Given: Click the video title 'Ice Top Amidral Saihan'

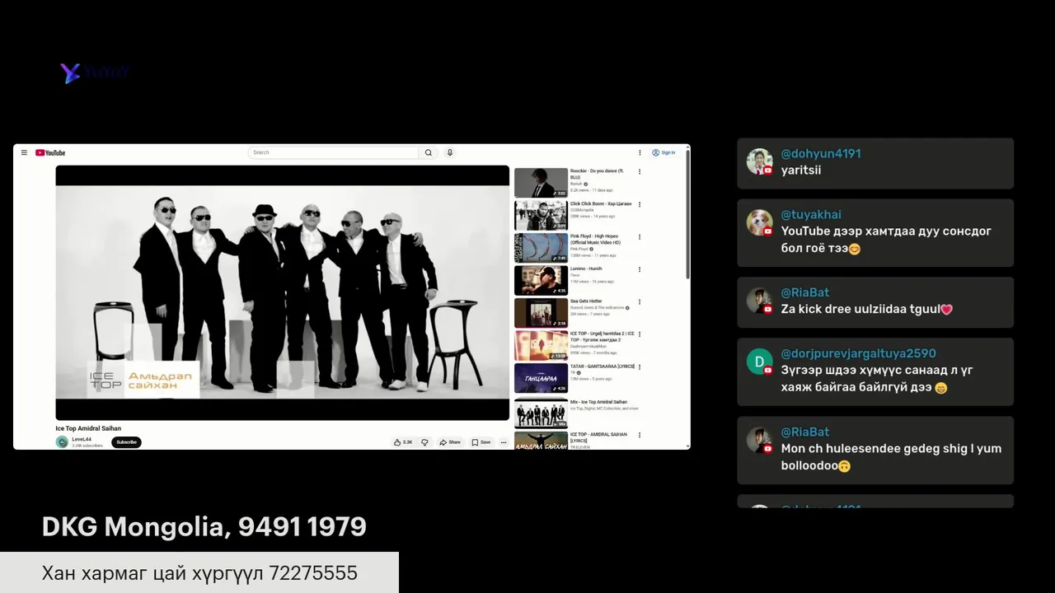Looking at the screenshot, I should tap(88, 428).
